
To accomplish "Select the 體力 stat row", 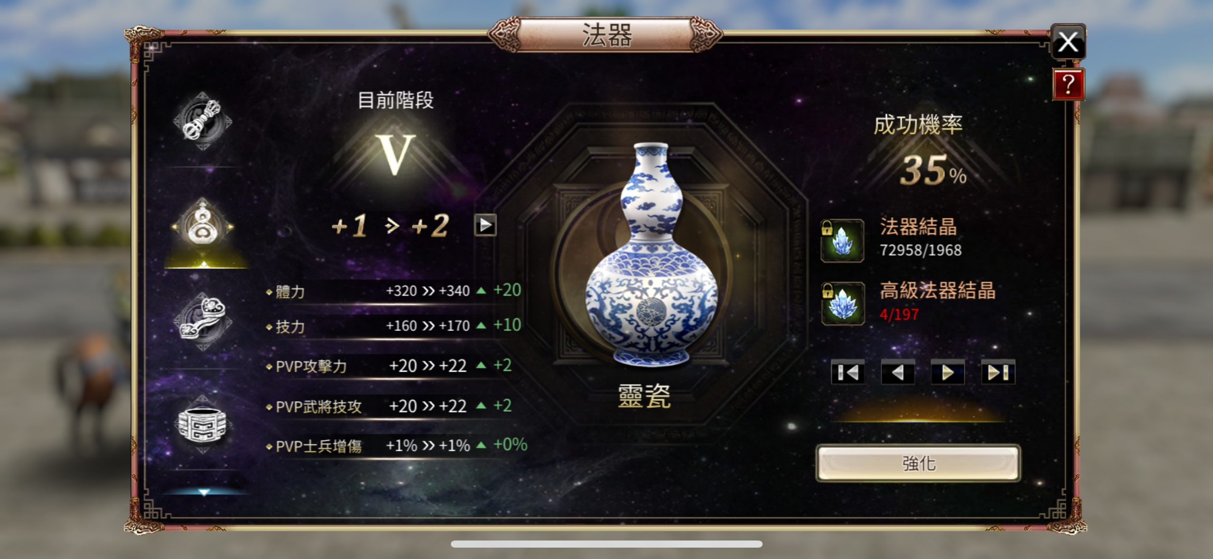I will [395, 291].
